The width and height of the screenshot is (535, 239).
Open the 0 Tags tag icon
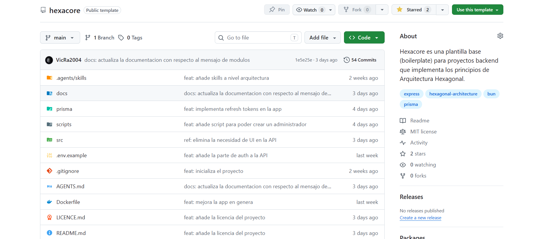coord(121,38)
